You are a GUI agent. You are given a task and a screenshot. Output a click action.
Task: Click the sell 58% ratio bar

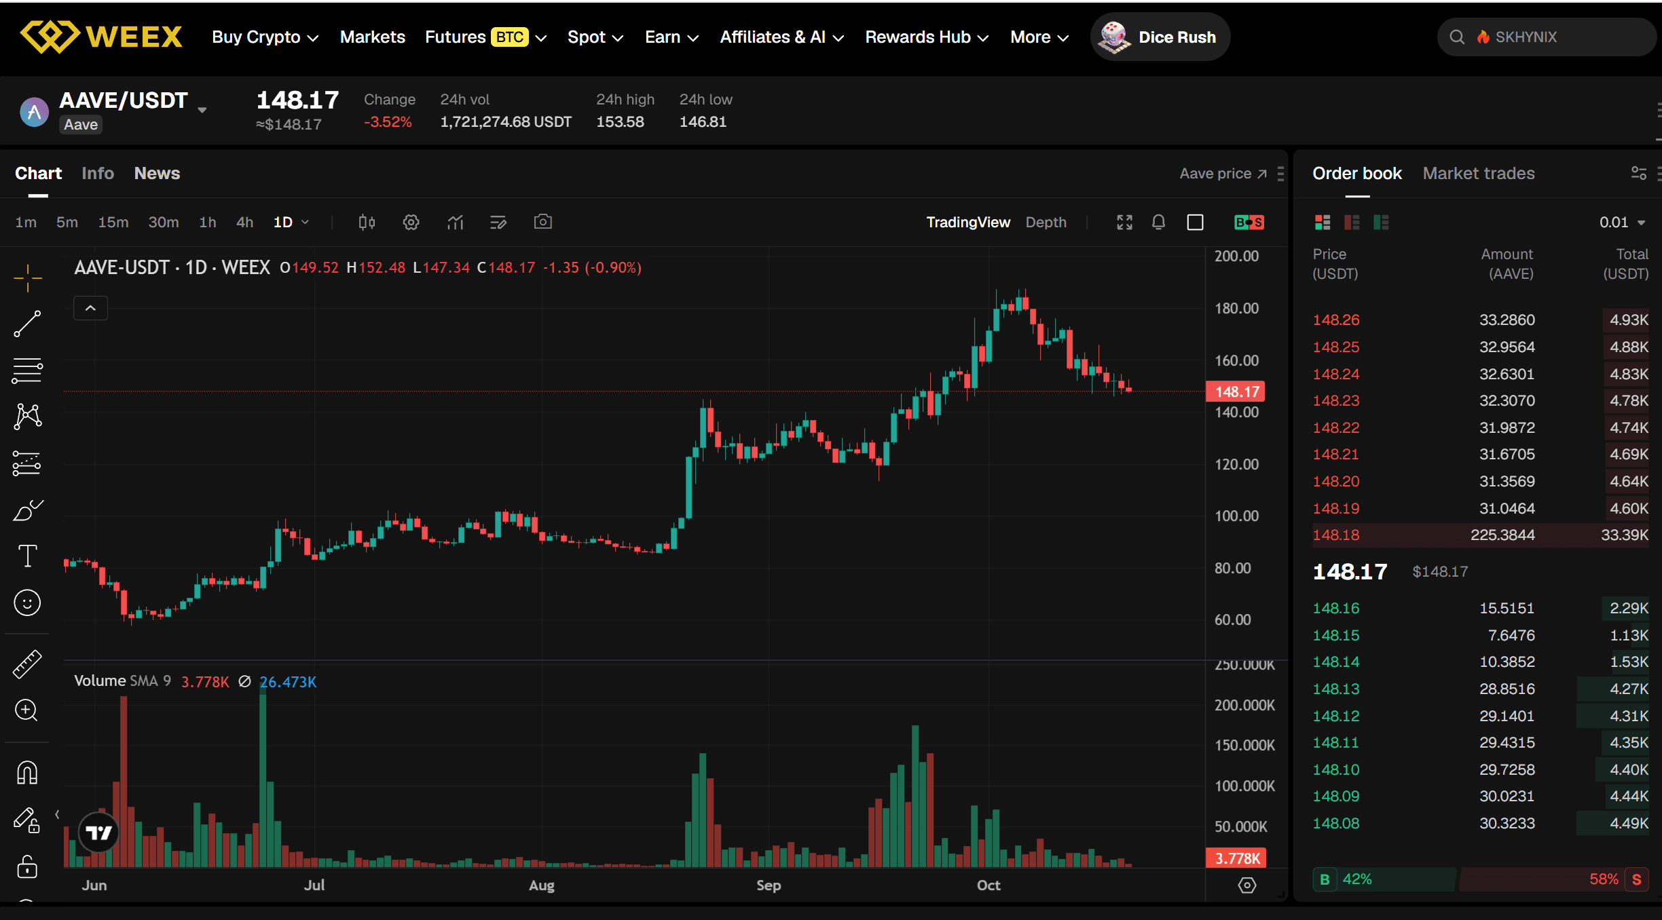pyautogui.click(x=1554, y=879)
